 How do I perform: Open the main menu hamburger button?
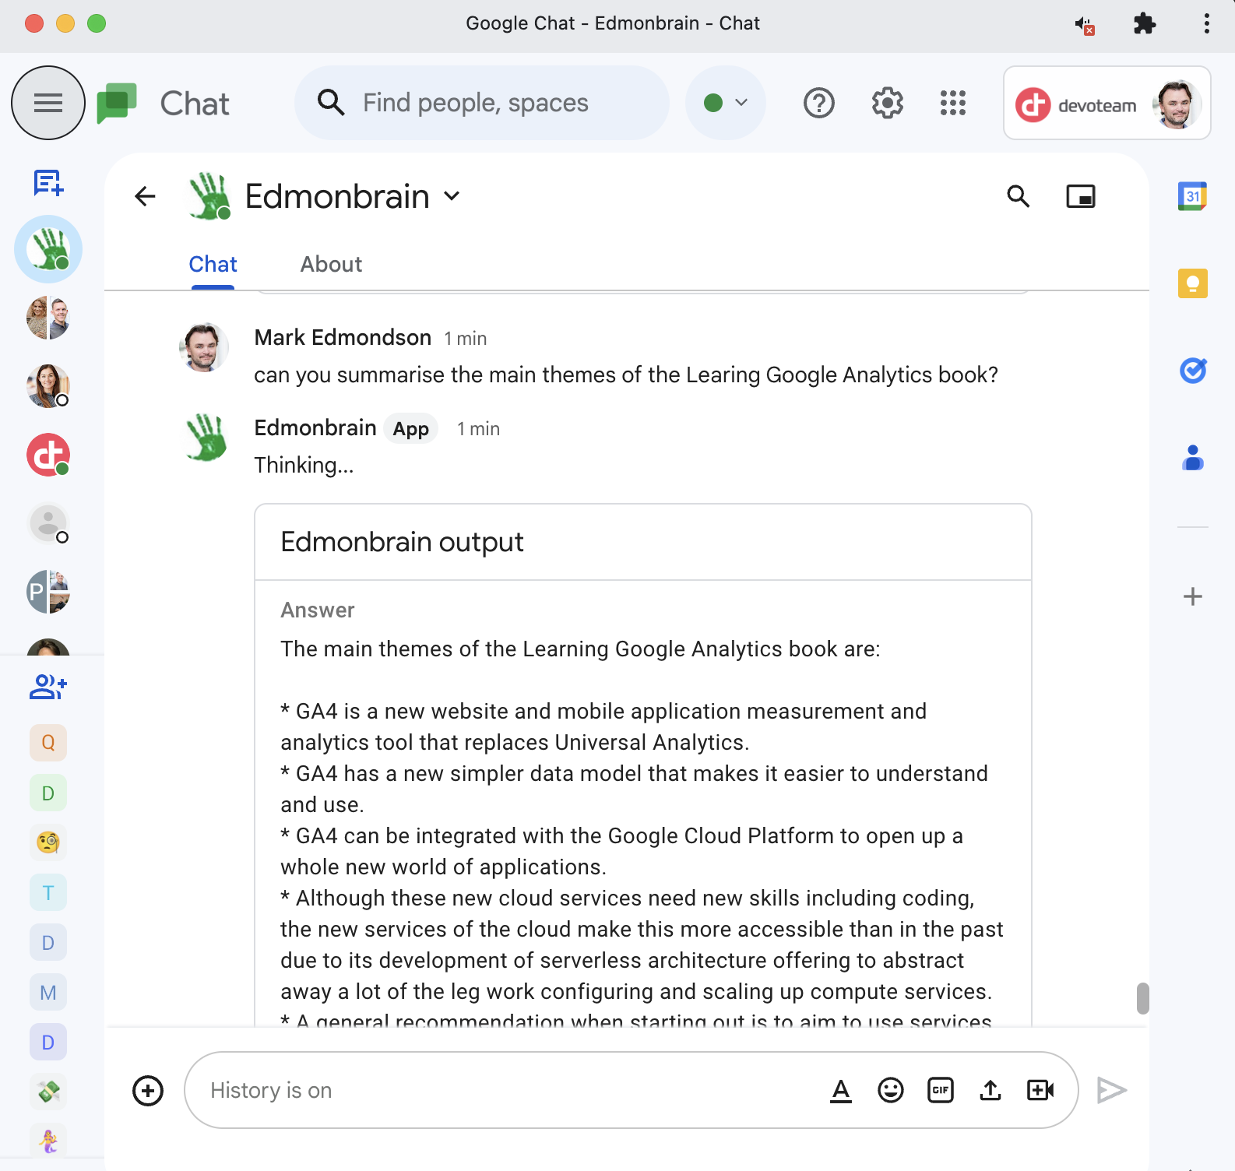[x=48, y=103]
